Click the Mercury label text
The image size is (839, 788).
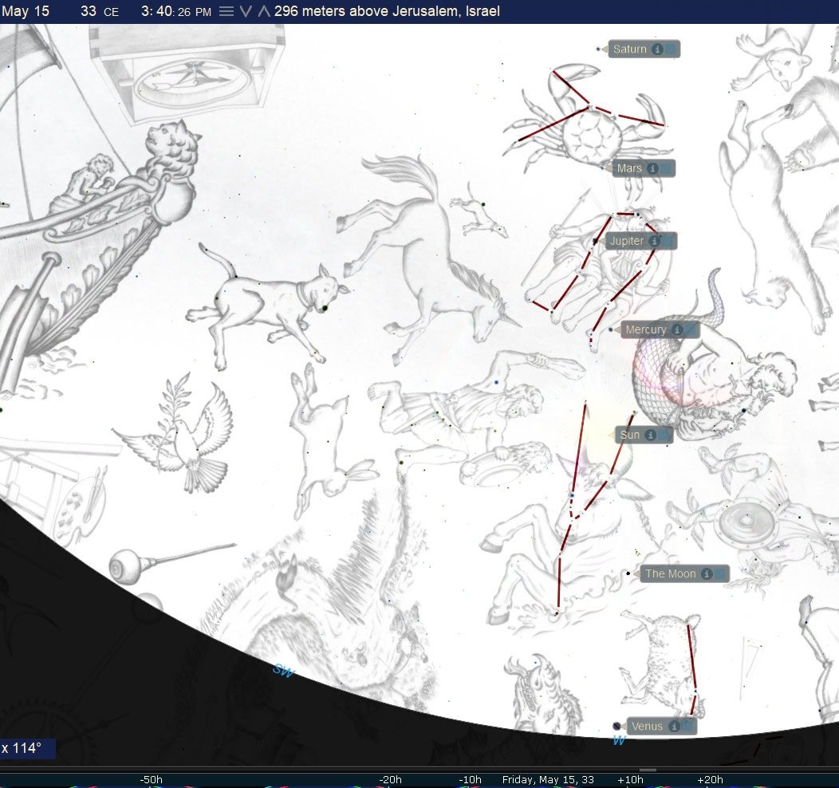point(645,330)
